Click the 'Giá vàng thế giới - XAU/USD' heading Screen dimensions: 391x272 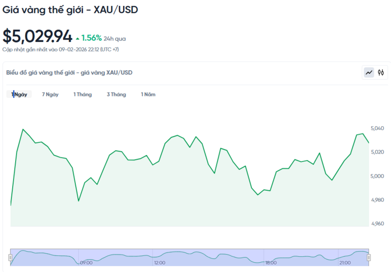tap(70, 9)
